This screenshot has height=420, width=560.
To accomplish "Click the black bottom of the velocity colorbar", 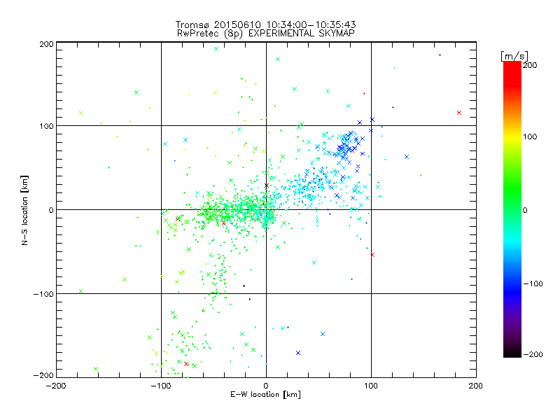I will (x=512, y=353).
